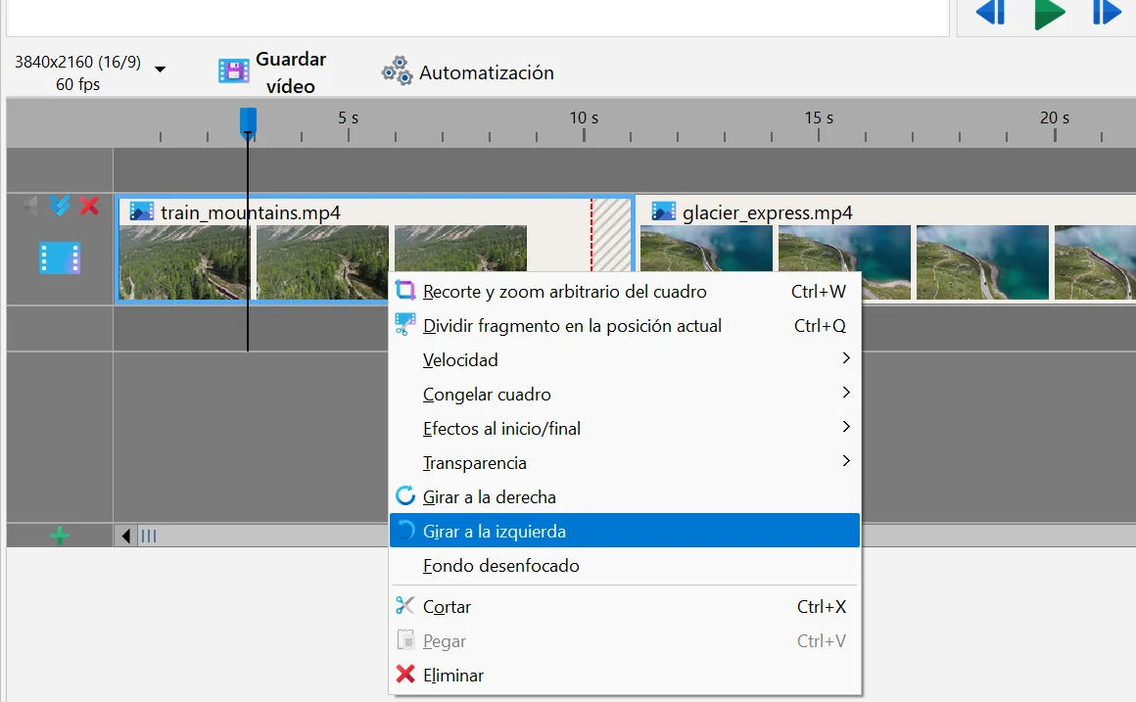Select Girar a la izquierda

click(625, 531)
